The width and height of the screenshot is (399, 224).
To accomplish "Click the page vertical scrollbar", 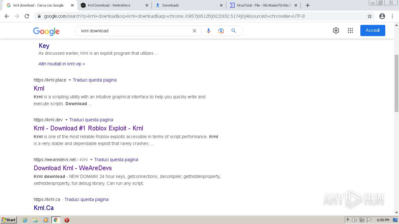I will point(397,83).
